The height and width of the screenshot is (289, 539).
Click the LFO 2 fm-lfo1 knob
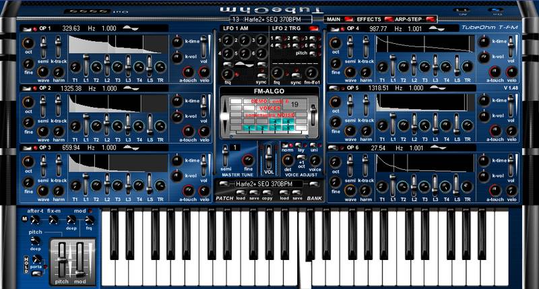(311, 73)
